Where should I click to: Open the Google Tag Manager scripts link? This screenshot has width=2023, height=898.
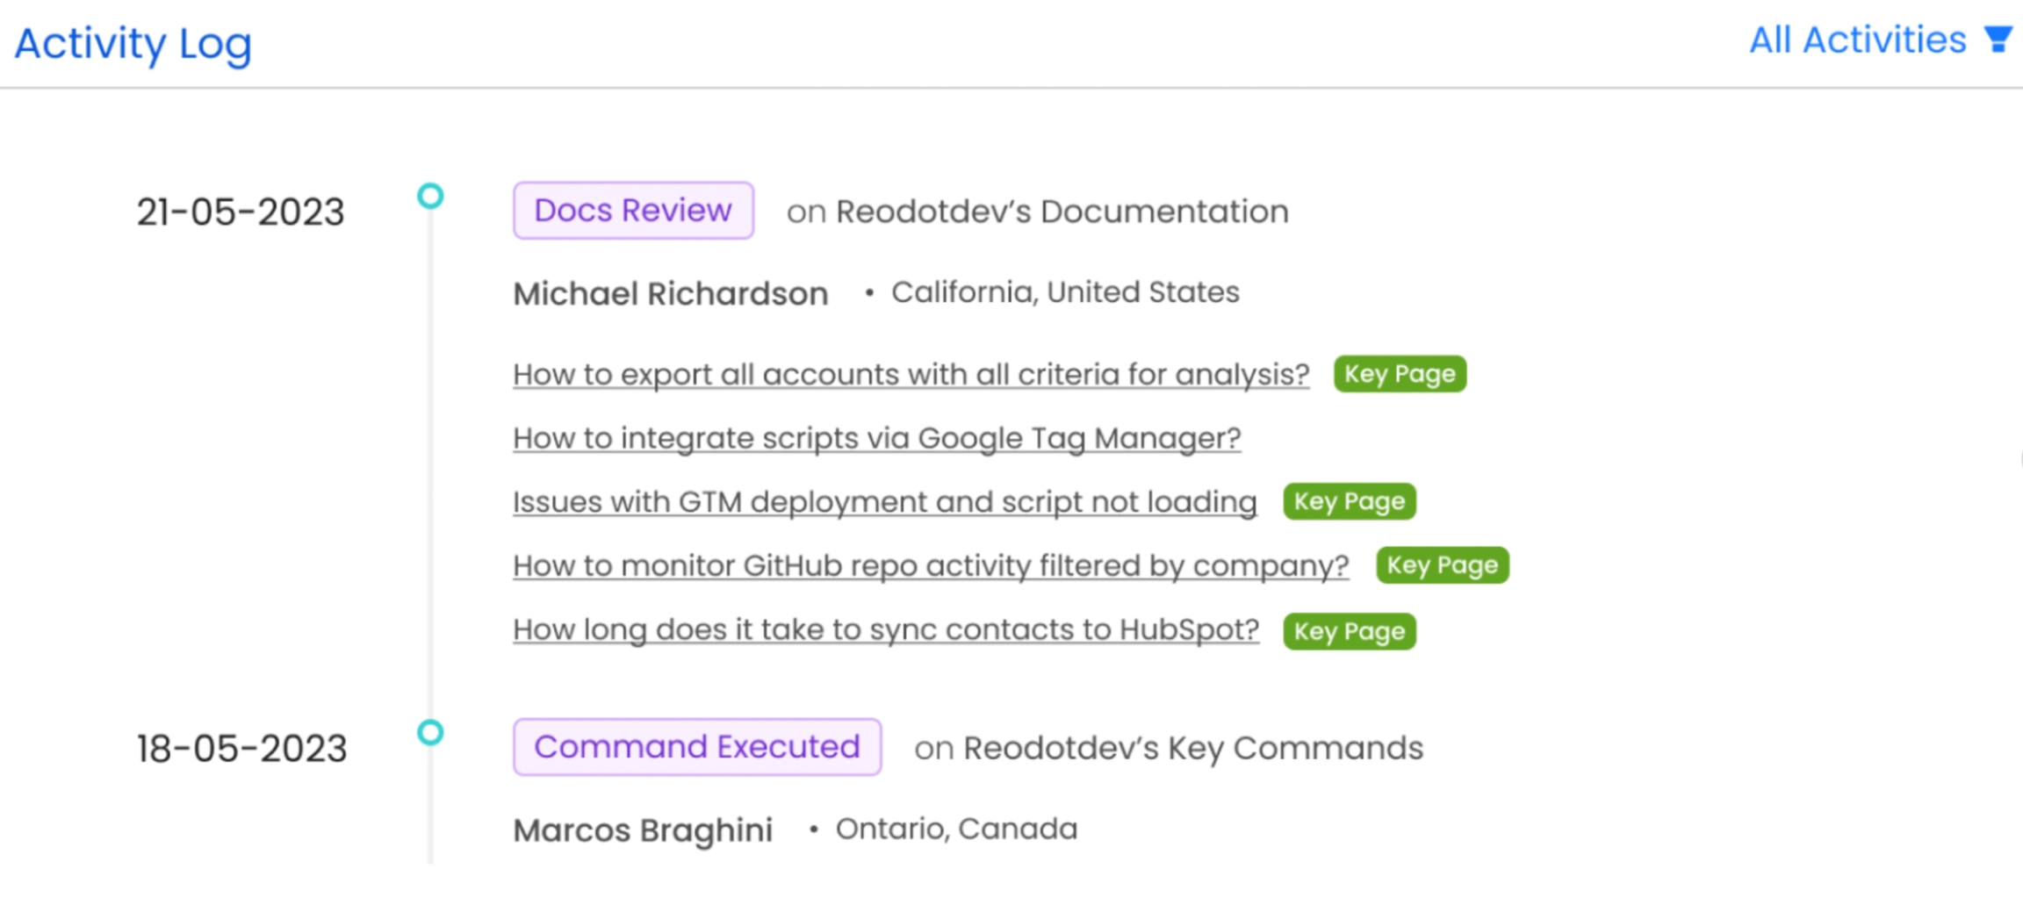click(876, 438)
